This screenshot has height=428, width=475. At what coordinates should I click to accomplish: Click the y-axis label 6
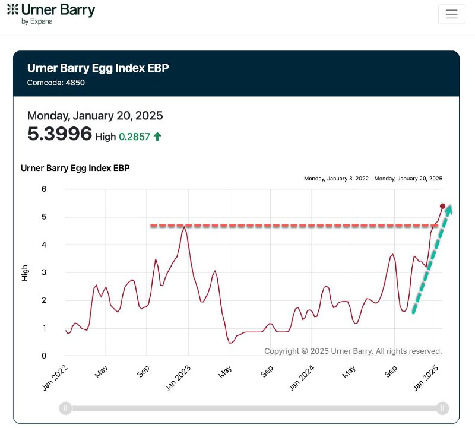44,189
